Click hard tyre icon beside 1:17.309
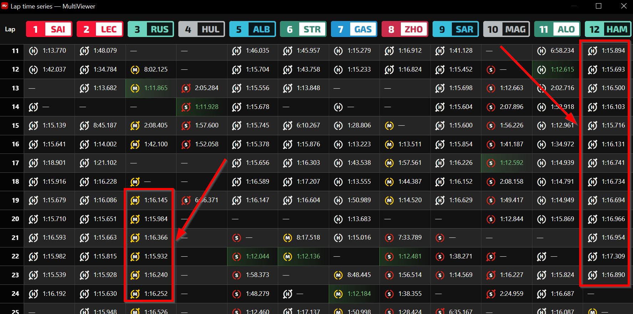The image size is (633, 314). click(592, 257)
